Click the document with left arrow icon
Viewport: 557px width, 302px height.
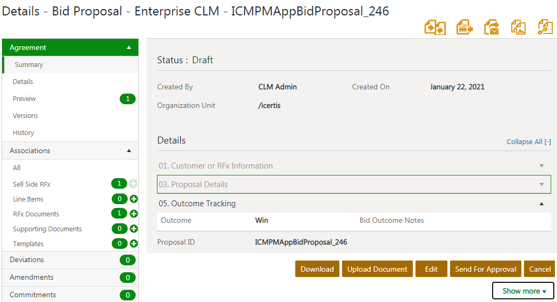tap(464, 27)
